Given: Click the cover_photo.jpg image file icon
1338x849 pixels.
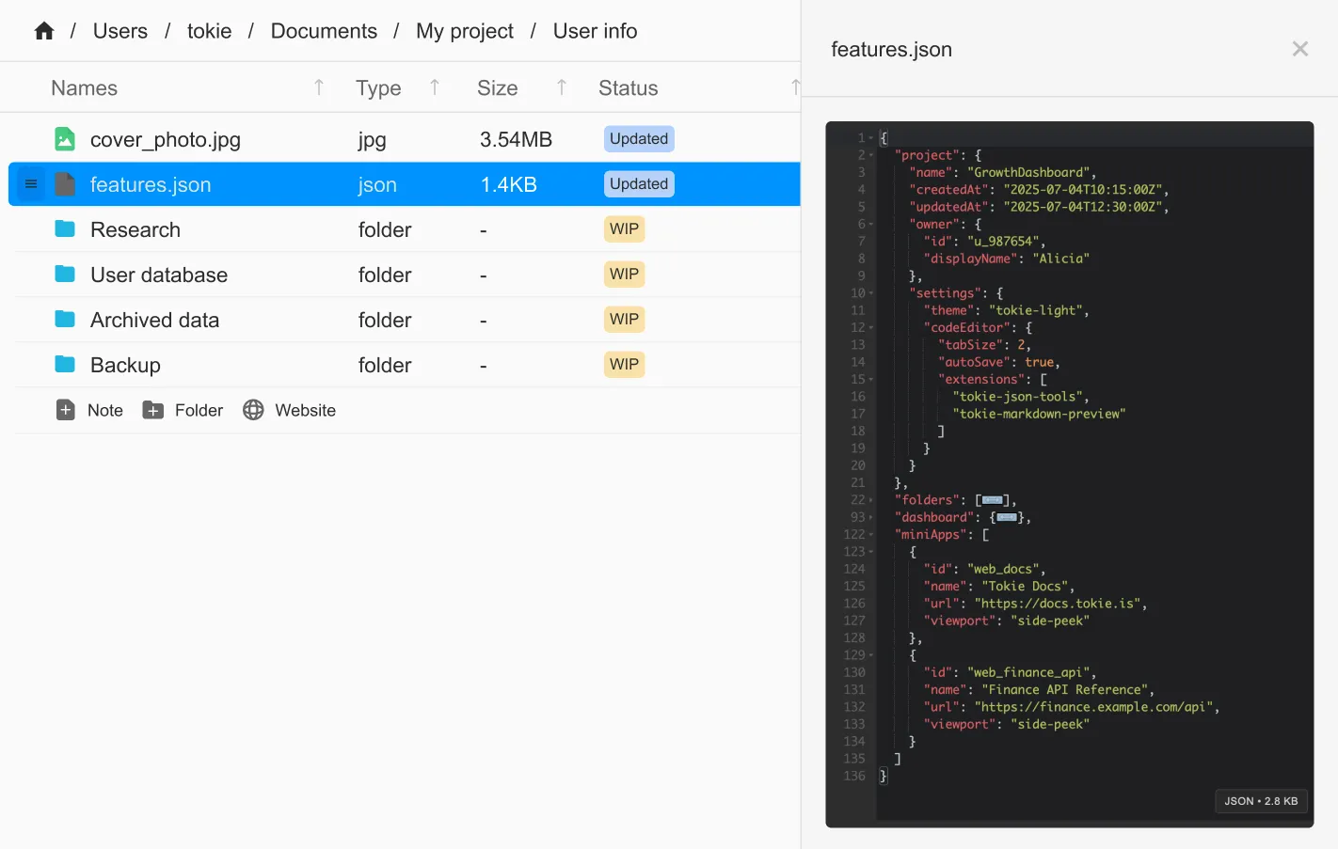Looking at the screenshot, I should pyautogui.click(x=65, y=139).
